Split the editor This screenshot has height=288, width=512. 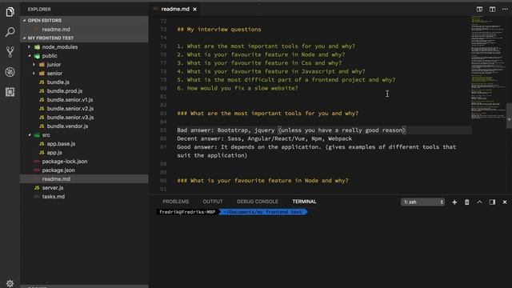tap(492, 9)
